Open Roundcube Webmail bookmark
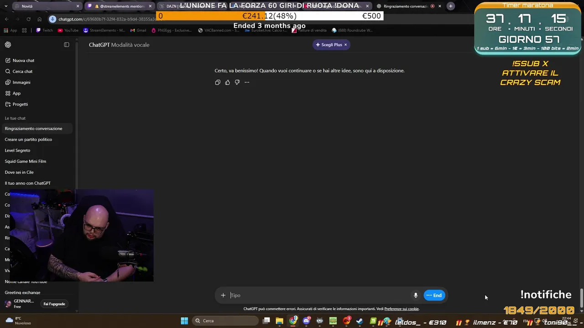 pyautogui.click(x=352, y=31)
